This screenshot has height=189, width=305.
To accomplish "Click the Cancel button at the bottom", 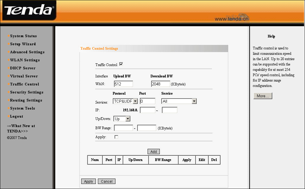I will (x=107, y=181).
